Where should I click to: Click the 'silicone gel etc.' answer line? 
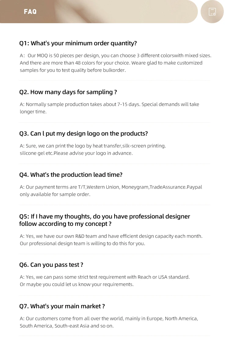(76, 153)
